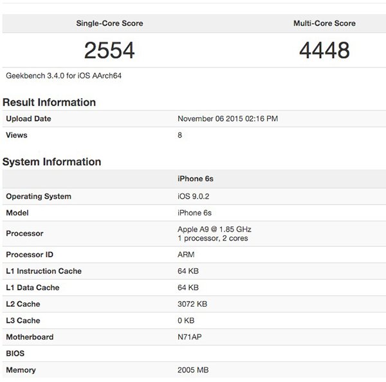The image size is (386, 382).
Task: Select the date November 06 2015 02:16 PM
Action: (228, 118)
